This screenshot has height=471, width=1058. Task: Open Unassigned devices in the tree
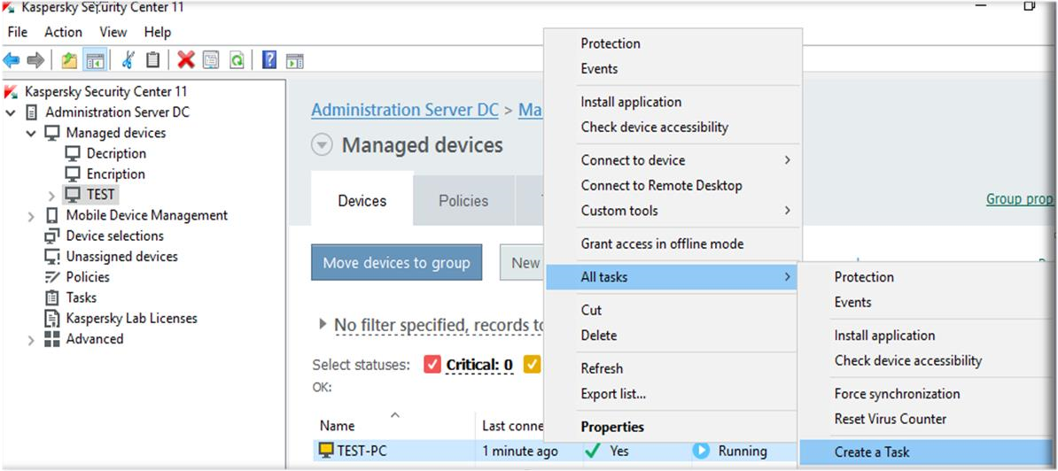coord(121,257)
